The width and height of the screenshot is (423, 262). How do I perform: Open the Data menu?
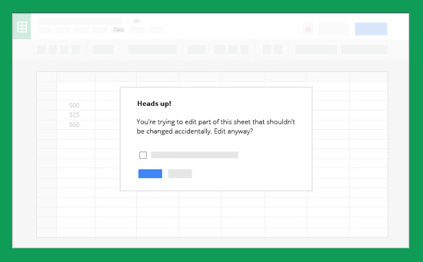pos(118,30)
